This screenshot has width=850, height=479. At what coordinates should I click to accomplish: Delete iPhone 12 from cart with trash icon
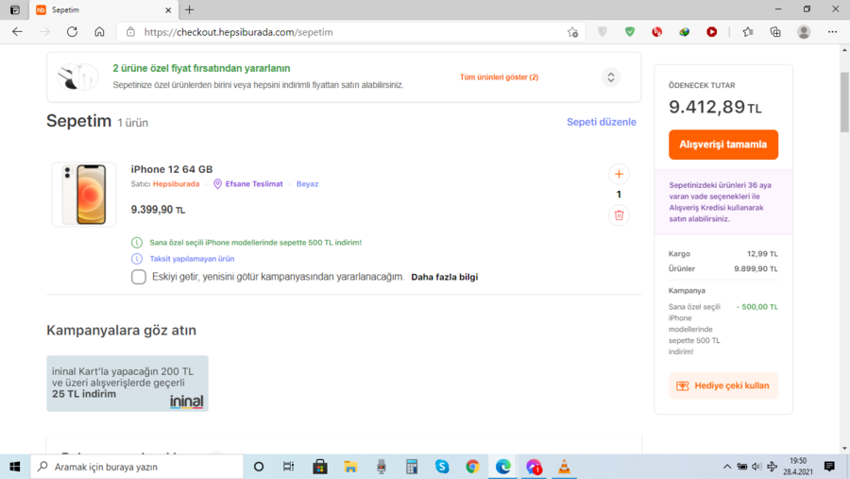pos(619,215)
